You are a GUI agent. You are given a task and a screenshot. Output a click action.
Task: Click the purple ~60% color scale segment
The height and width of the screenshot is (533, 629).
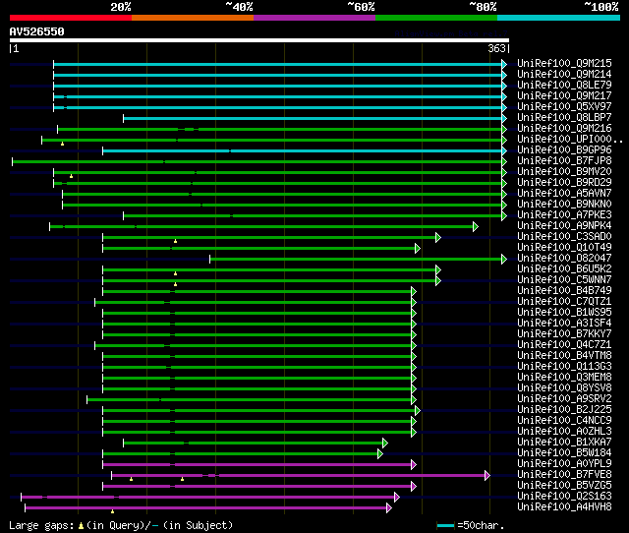click(x=314, y=18)
